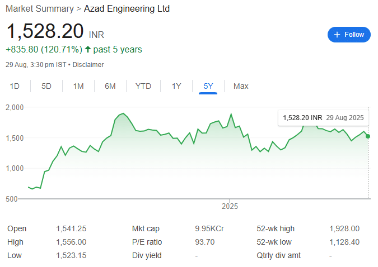Click the 29 Aug, 3:30 pm IST timestamp
Viewport: 378px width, 267px height.
(36, 65)
